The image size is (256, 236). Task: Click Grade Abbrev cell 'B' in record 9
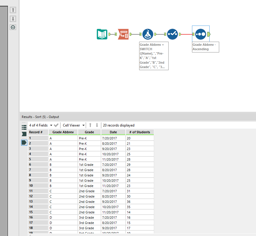(63, 181)
